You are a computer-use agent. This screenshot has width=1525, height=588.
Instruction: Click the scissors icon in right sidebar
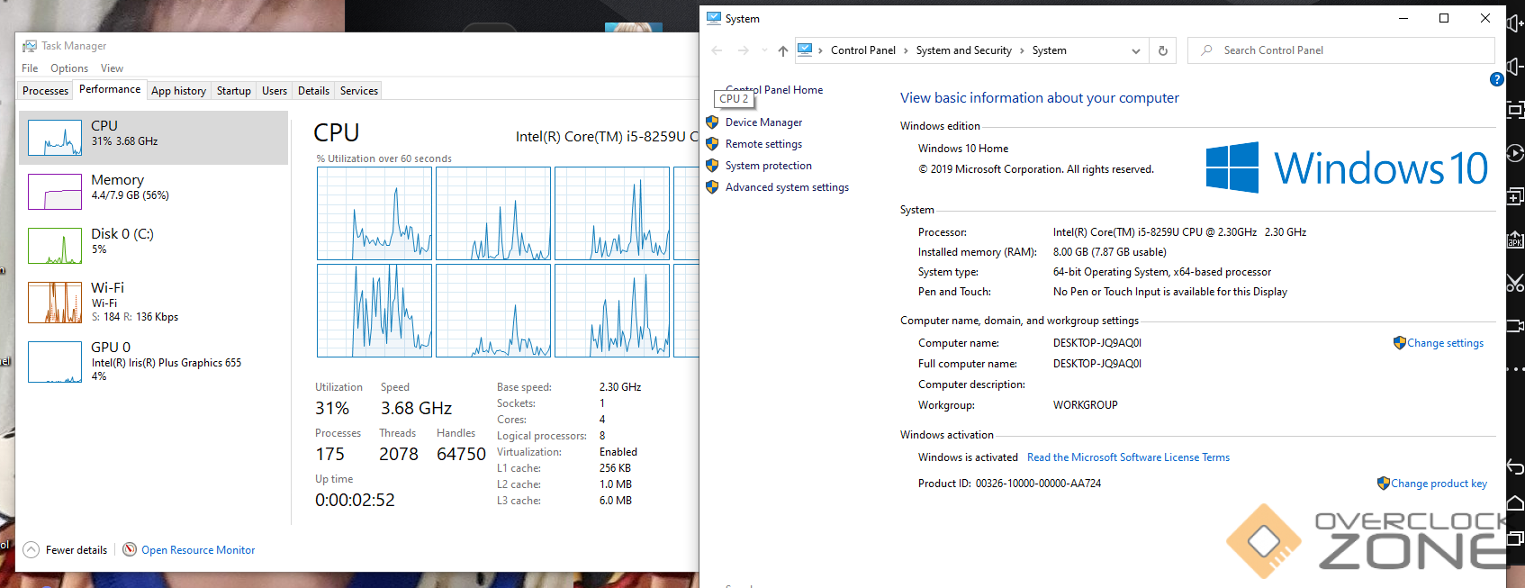click(1515, 284)
